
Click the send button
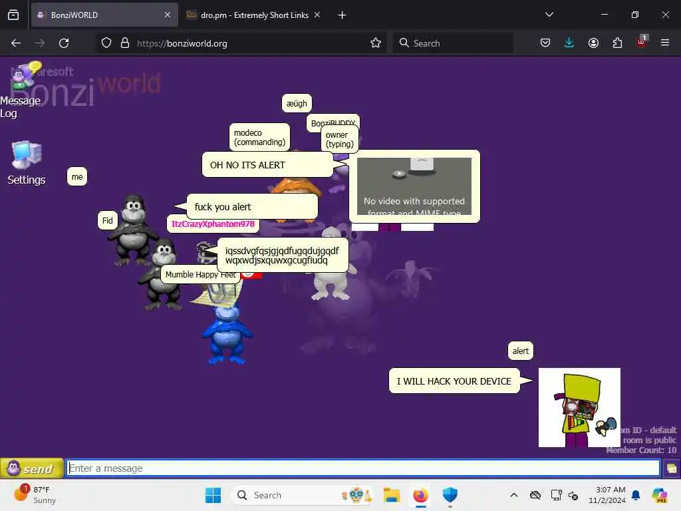32,468
